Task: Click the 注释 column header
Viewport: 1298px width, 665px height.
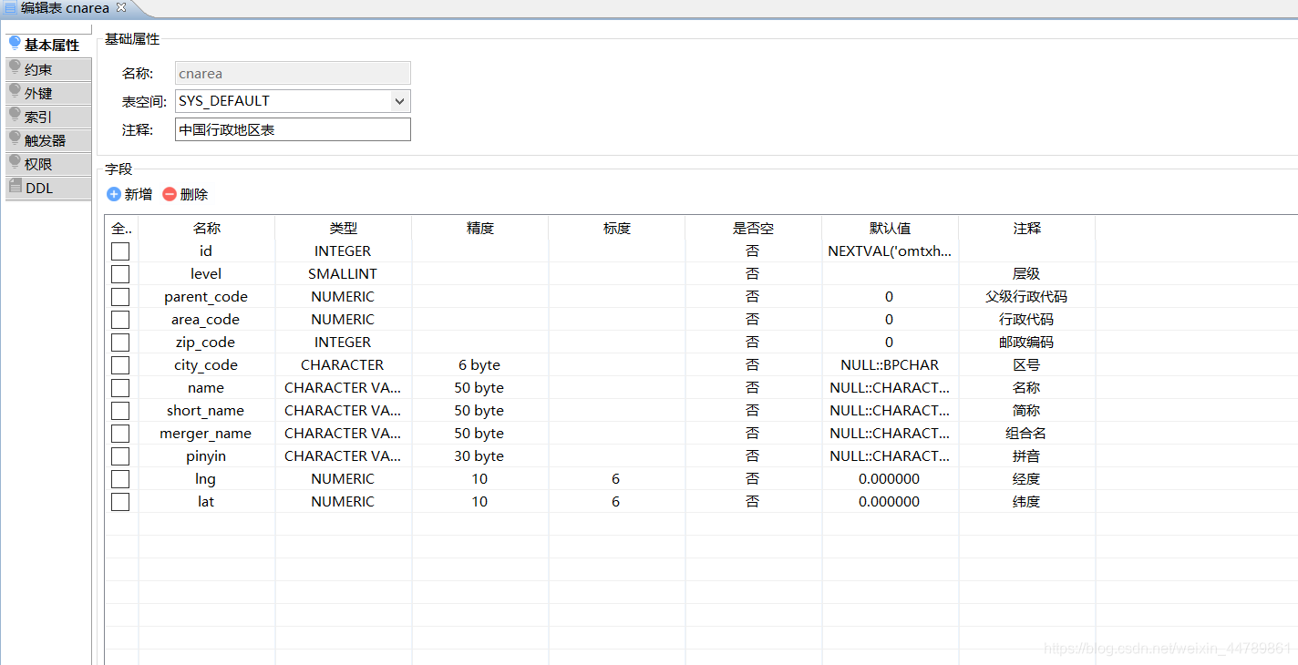Action: pyautogui.click(x=1027, y=228)
